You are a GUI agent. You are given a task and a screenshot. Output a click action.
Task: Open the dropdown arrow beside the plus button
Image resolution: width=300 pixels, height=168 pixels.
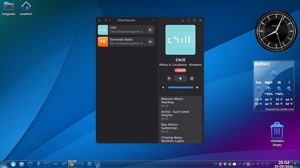110,20
